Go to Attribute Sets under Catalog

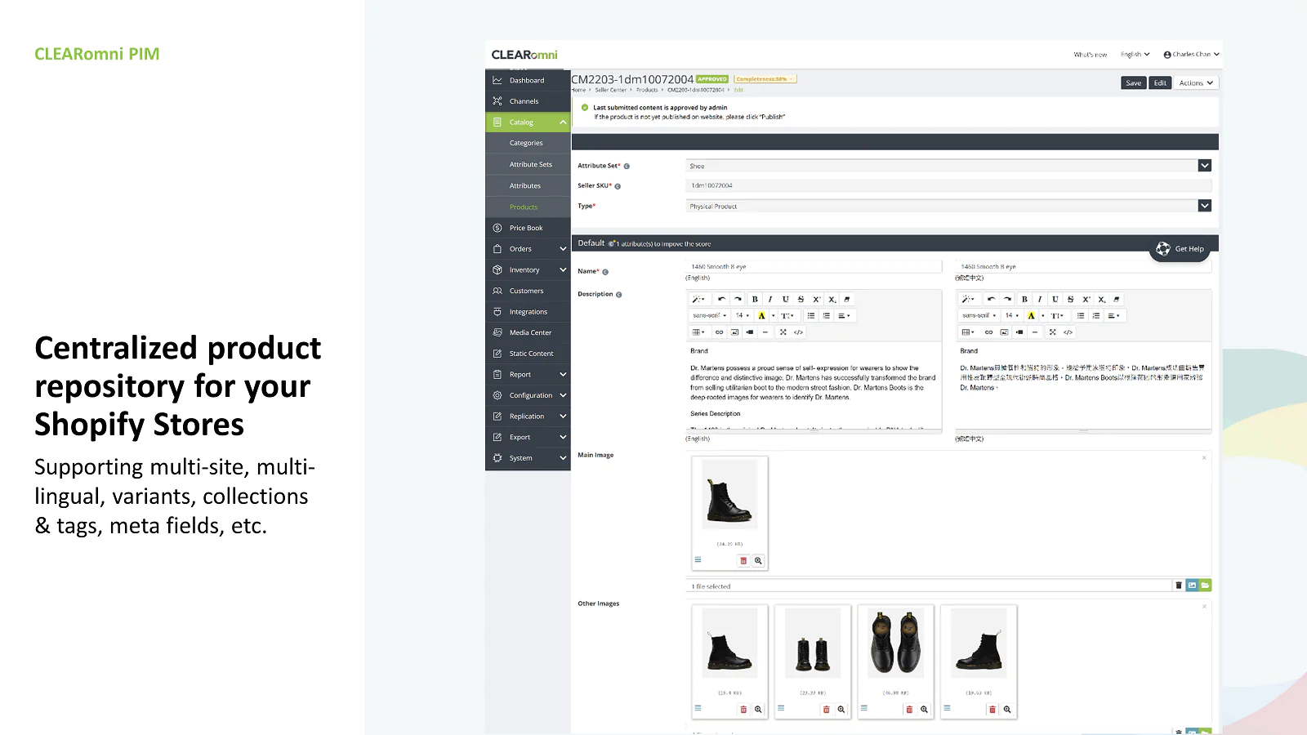(x=528, y=164)
